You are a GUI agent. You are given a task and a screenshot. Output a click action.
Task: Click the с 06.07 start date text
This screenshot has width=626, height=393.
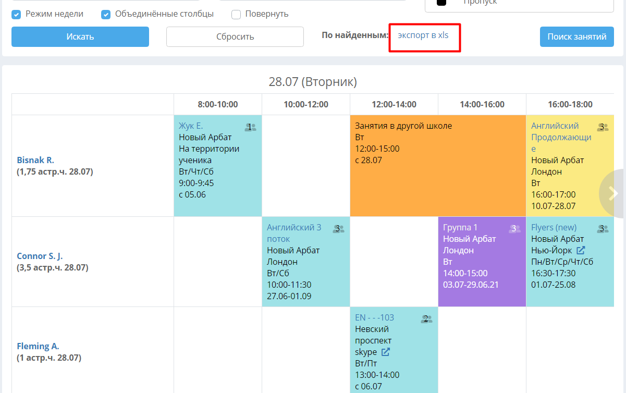tap(369, 386)
